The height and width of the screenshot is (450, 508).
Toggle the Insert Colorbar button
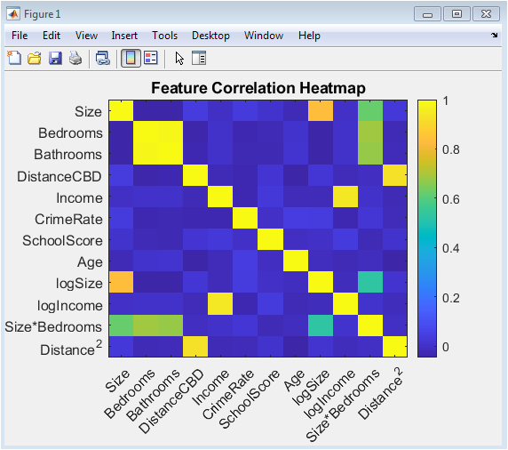tap(131, 59)
